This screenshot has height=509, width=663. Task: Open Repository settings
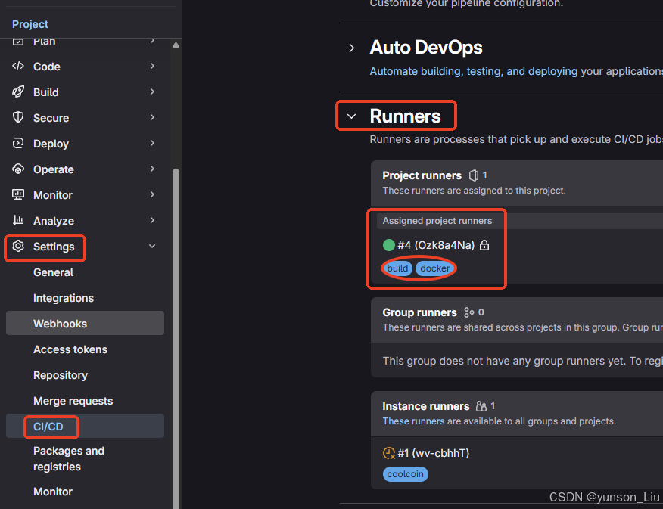coord(85,376)
